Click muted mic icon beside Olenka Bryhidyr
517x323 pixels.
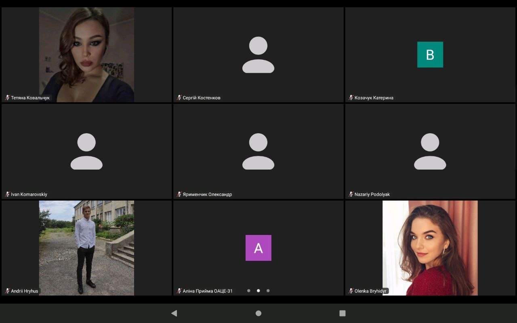(x=351, y=291)
